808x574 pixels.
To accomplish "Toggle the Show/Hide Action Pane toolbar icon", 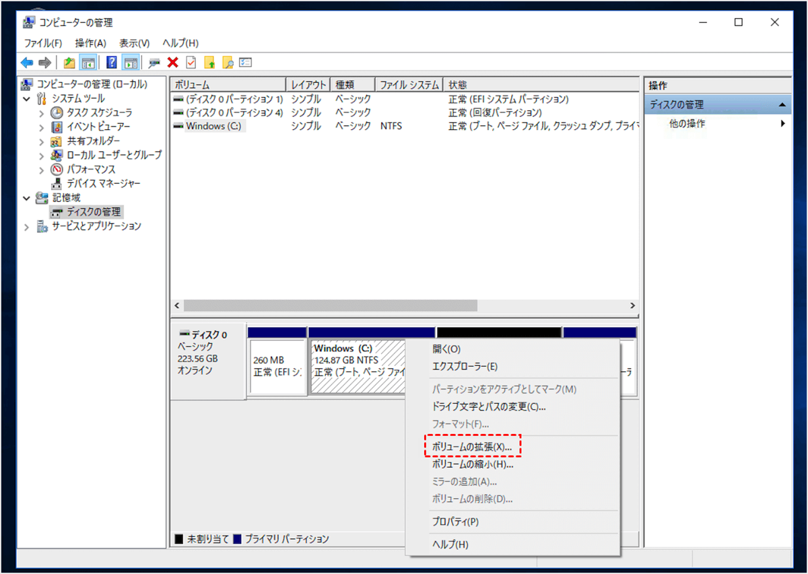I will tap(131, 63).
